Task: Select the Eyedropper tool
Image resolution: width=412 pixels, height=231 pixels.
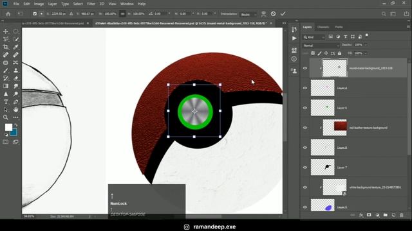Action: (x=15, y=47)
